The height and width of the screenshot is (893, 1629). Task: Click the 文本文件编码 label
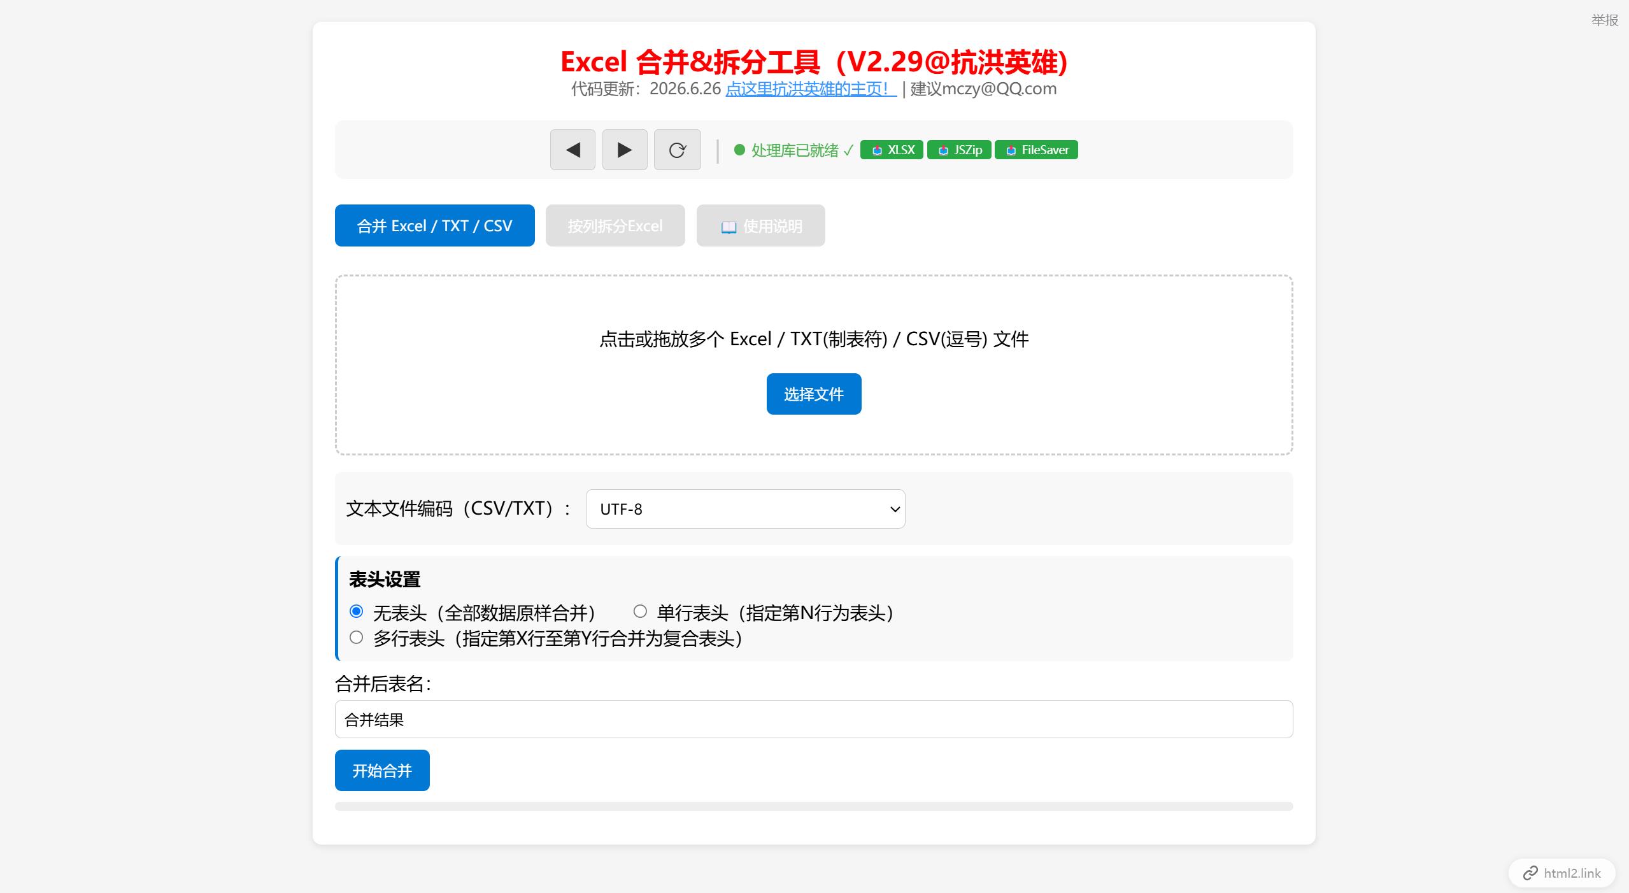tap(459, 508)
